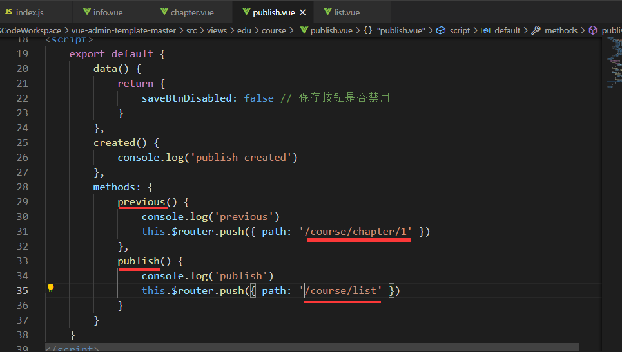Switch to the chapter.vue tab

pos(192,12)
